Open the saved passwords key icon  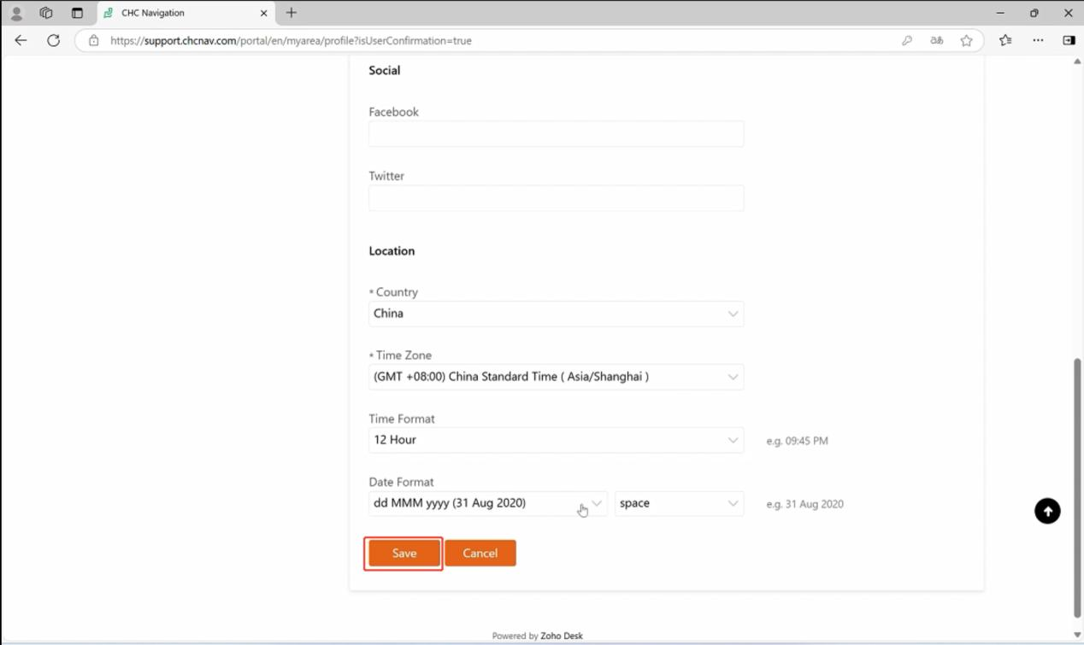coord(907,40)
